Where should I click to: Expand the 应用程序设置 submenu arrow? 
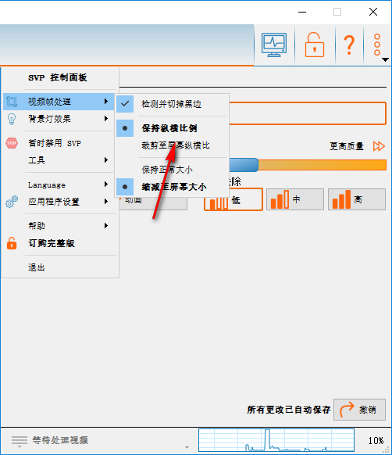click(106, 202)
